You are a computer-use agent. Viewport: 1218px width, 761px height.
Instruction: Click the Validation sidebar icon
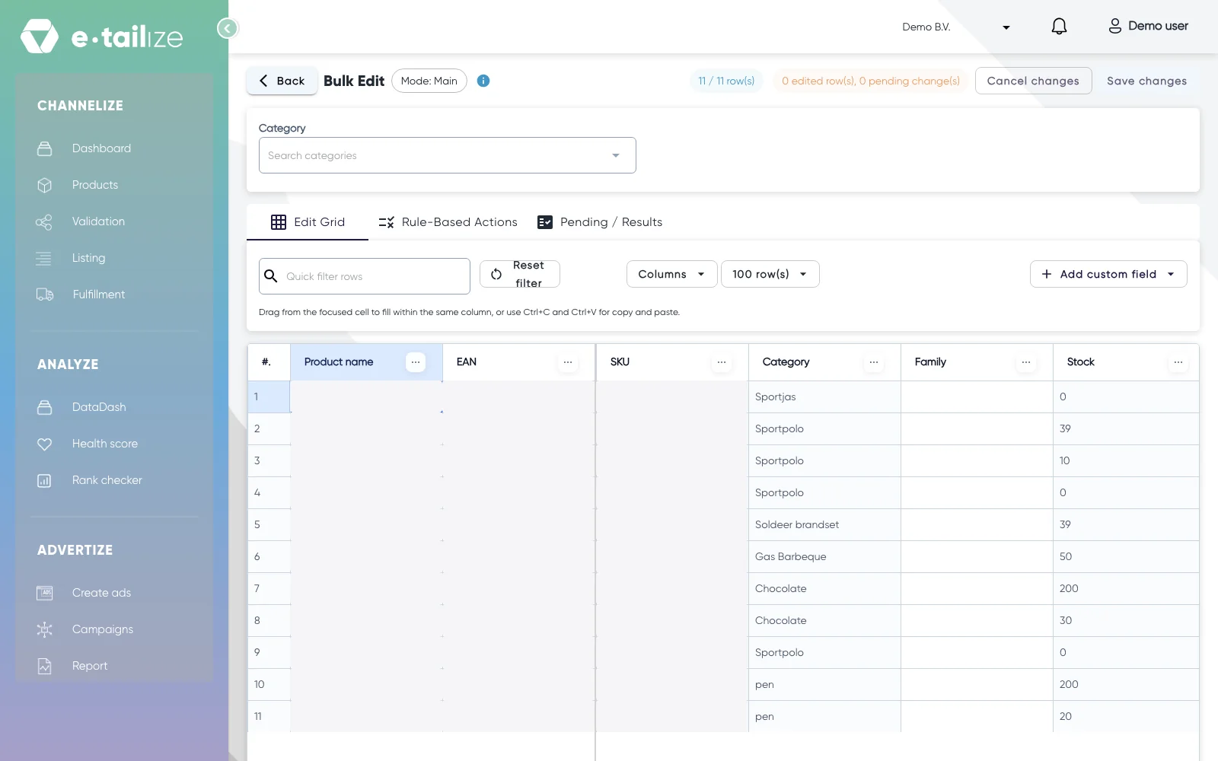(x=44, y=221)
